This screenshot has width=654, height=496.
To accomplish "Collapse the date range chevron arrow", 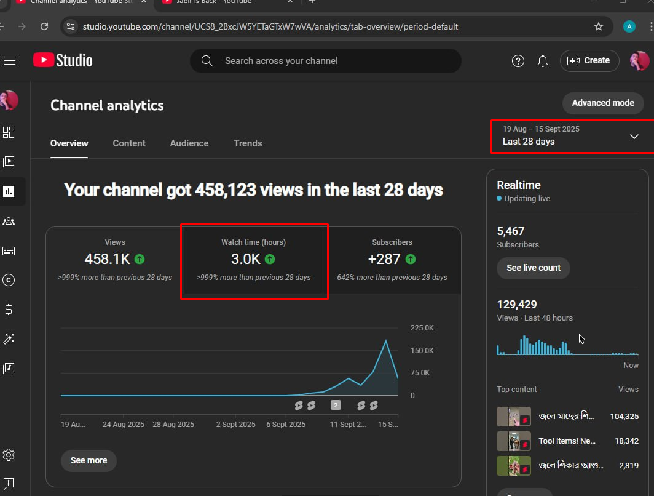I will 634,137.
